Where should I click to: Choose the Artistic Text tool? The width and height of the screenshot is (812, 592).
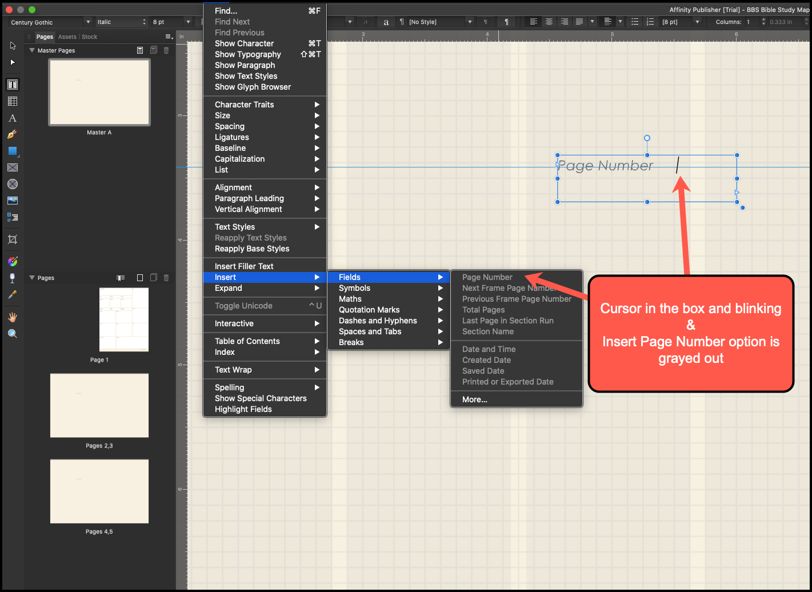pyautogui.click(x=12, y=118)
